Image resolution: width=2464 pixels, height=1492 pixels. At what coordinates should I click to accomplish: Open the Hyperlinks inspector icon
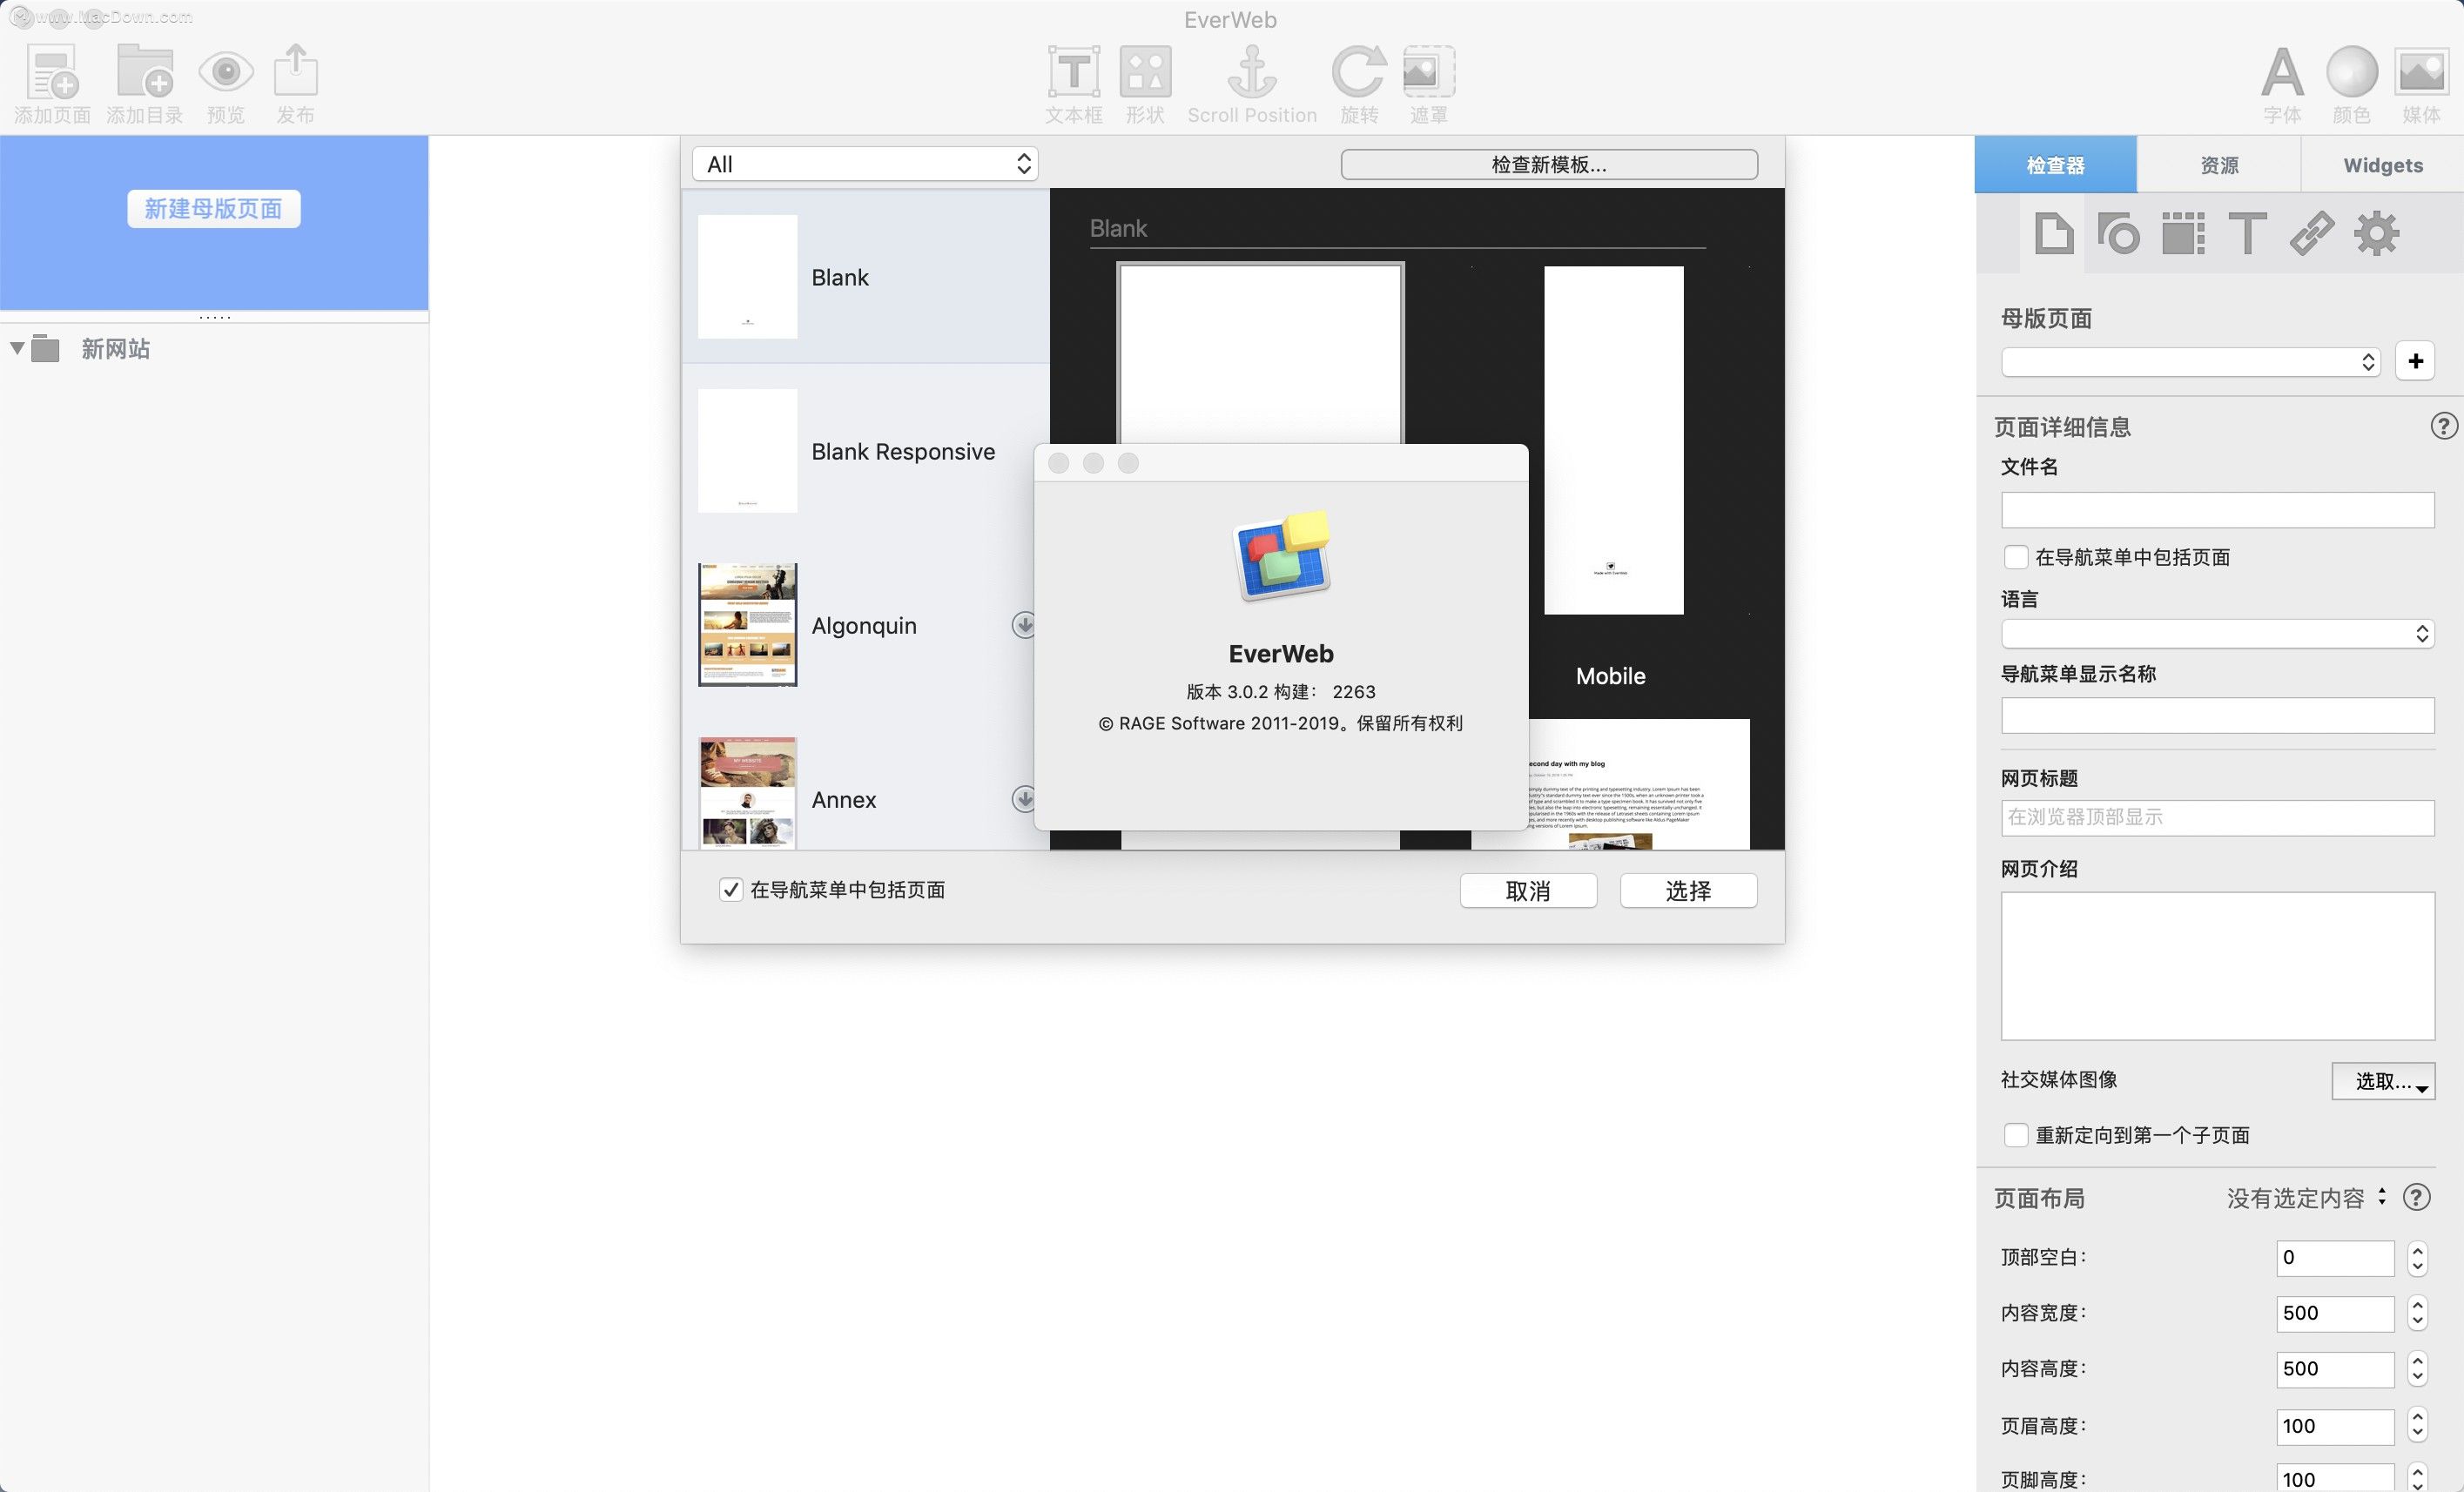point(2312,234)
